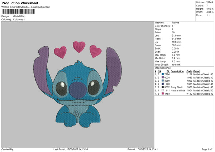The height and width of the screenshot is (152, 215).
Task: Click the Stitches count 21949
Action: tap(210, 2)
